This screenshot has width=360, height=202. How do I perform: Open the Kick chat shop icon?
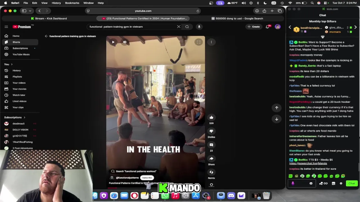pos(334,183)
